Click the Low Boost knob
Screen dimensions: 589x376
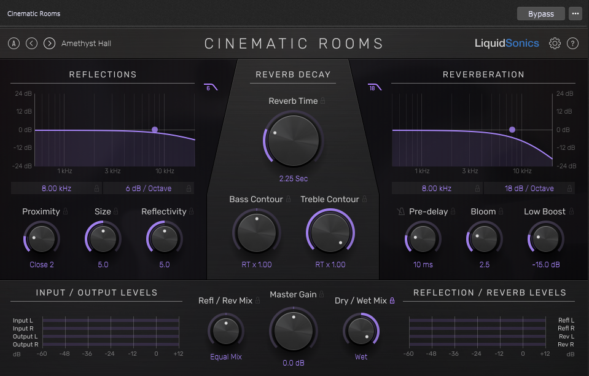pos(546,239)
